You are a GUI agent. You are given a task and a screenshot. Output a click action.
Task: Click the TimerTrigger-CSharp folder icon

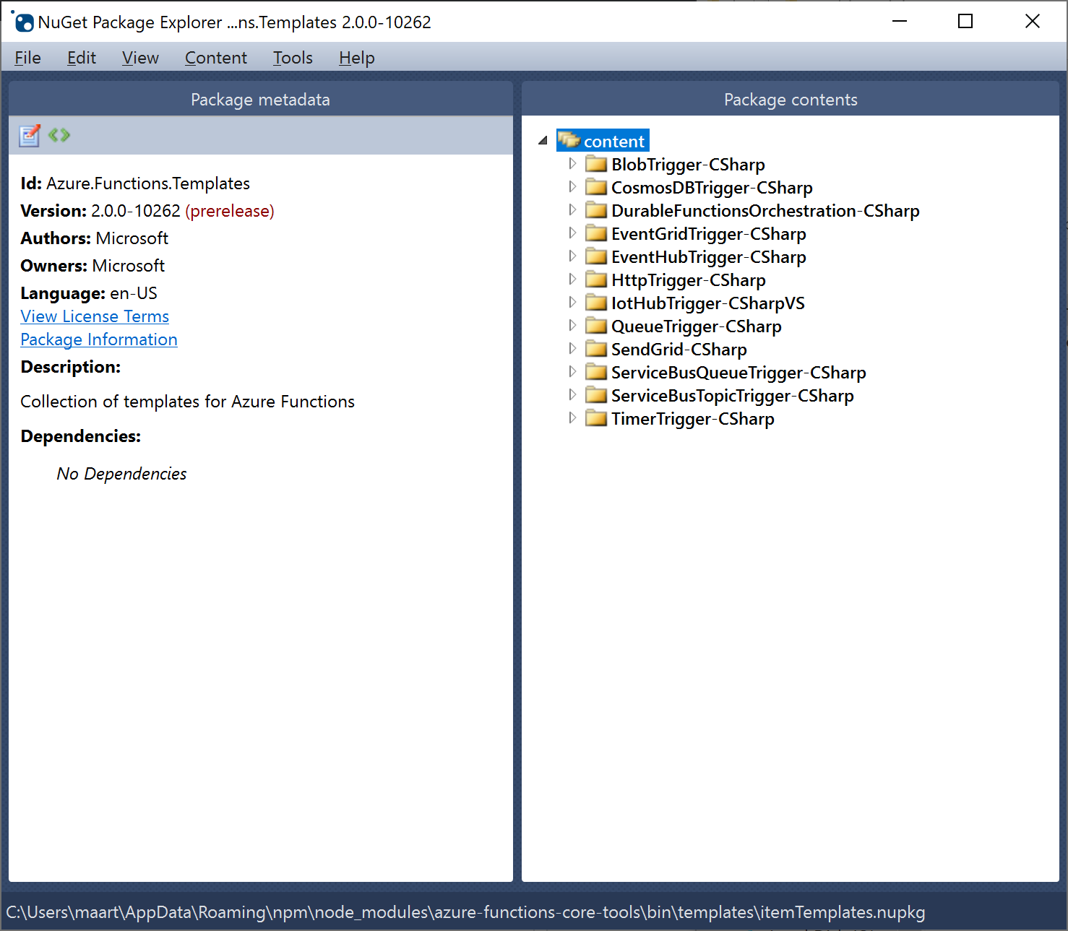pos(596,418)
